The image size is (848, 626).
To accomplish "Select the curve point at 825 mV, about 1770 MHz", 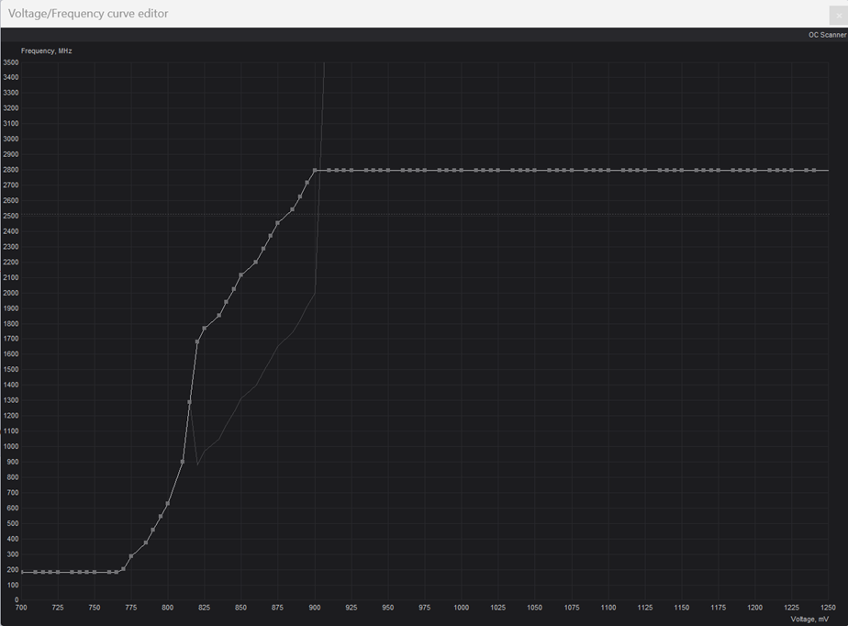I will click(205, 329).
